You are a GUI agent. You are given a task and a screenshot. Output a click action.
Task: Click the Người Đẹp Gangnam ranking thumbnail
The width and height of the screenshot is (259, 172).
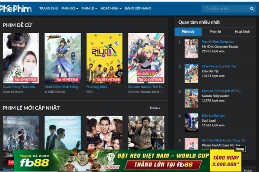coord(191,49)
